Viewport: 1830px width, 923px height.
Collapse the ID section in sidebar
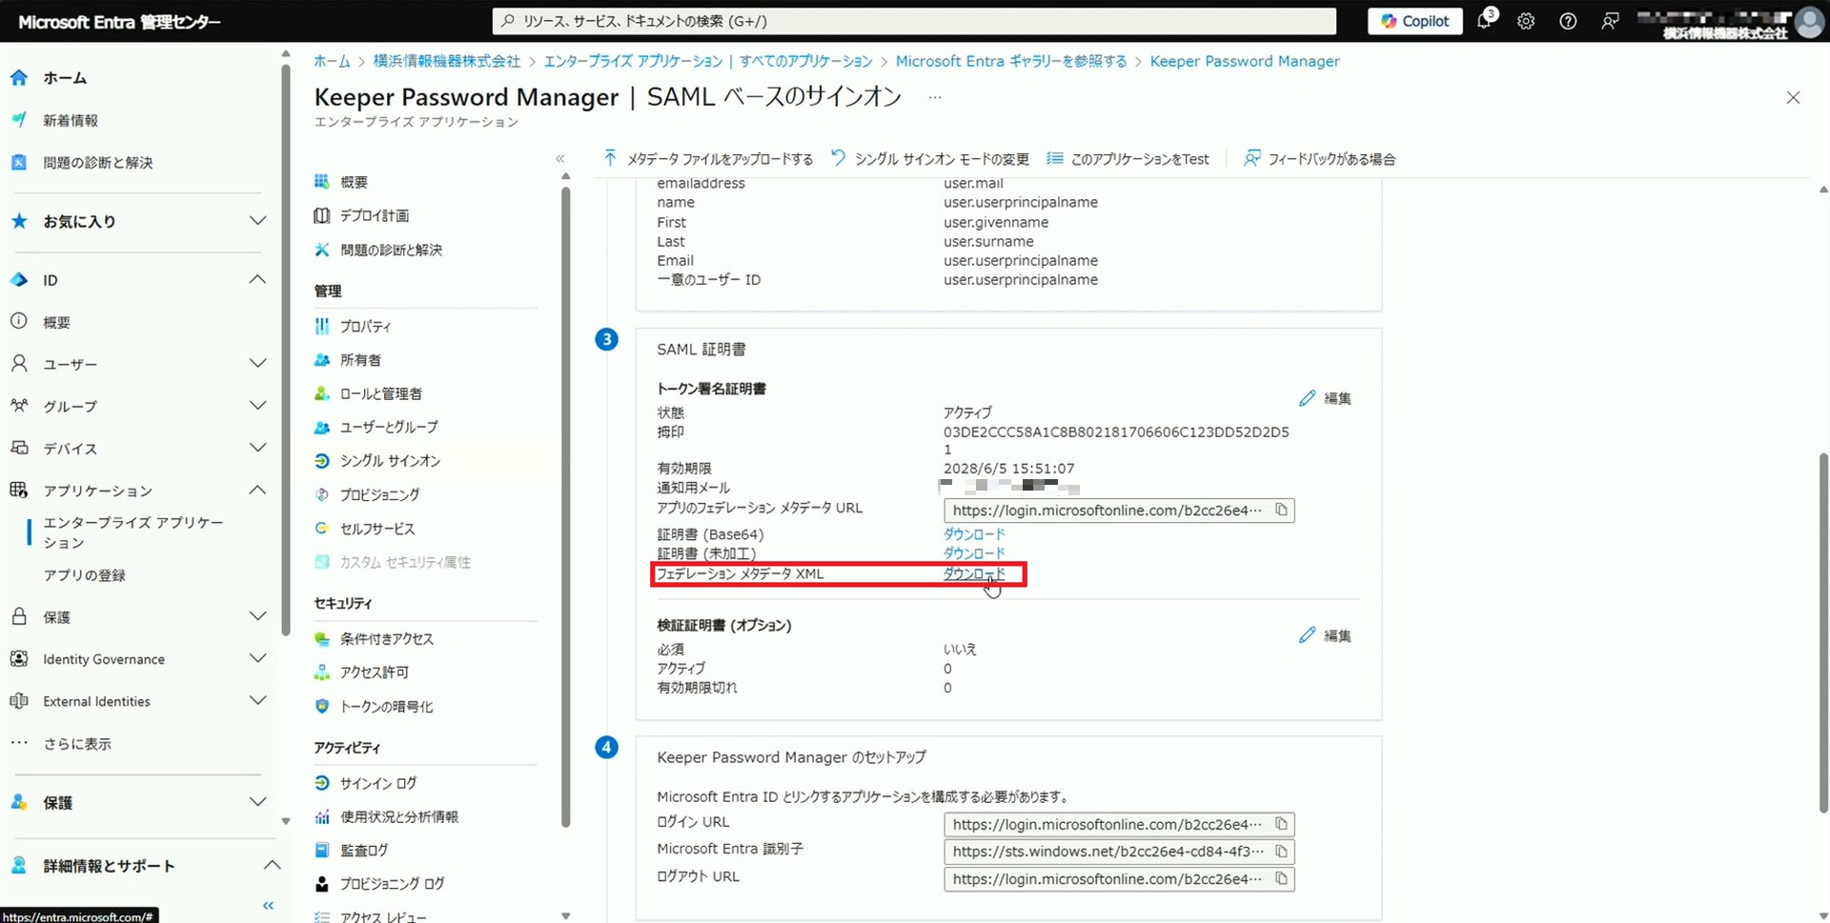257,280
